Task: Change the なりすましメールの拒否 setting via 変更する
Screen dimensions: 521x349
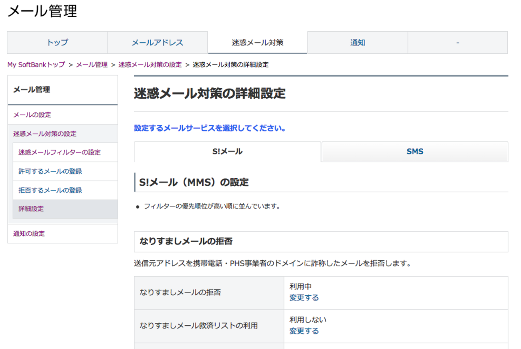Action: tap(303, 297)
